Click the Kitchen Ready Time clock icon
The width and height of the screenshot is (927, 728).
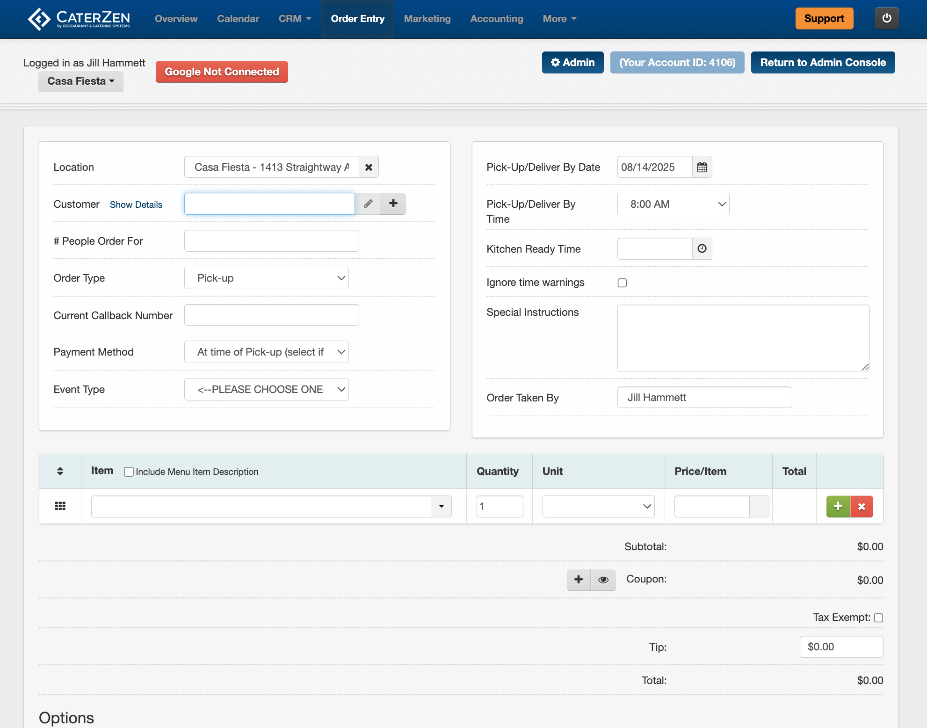[x=702, y=249]
